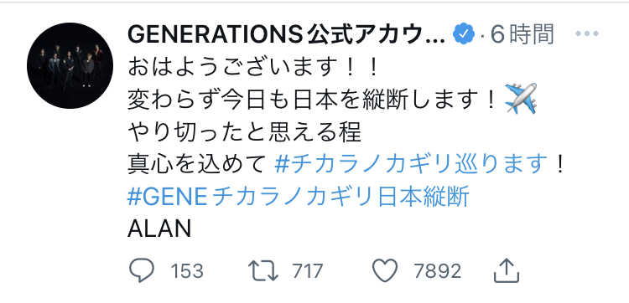Open the #GENEチカラノカギリ日本縦断 hashtag
Viewport: 629px width, 303px height.
tap(298, 198)
